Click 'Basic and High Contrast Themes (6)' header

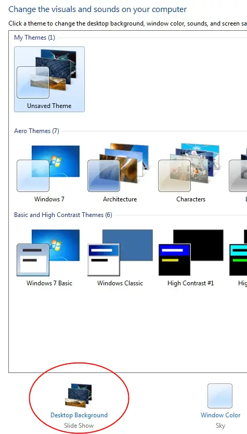pos(63,215)
